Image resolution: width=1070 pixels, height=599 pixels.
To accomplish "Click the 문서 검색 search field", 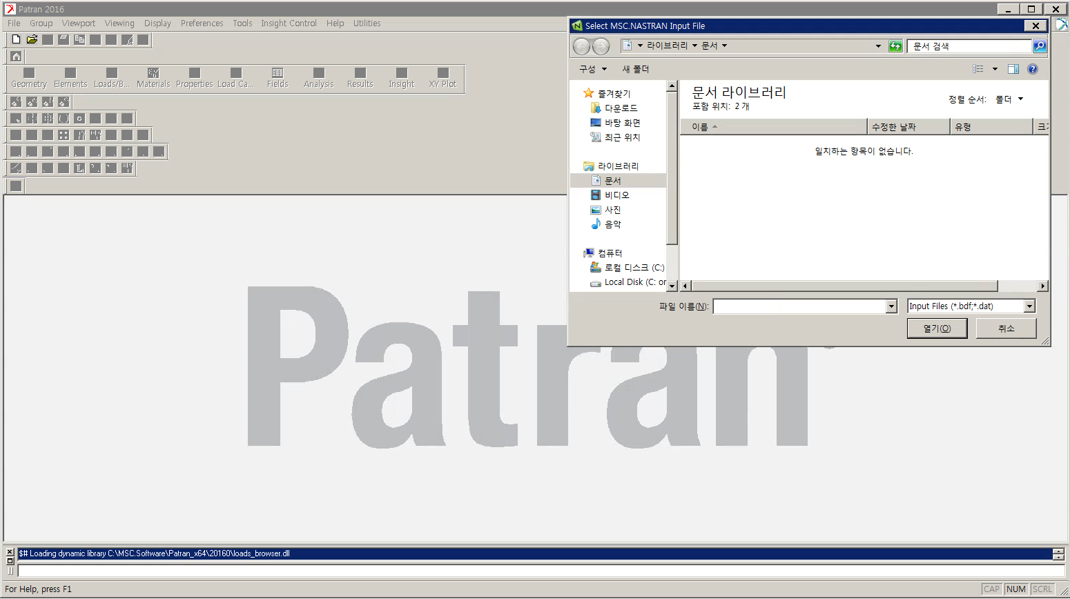I will point(969,46).
